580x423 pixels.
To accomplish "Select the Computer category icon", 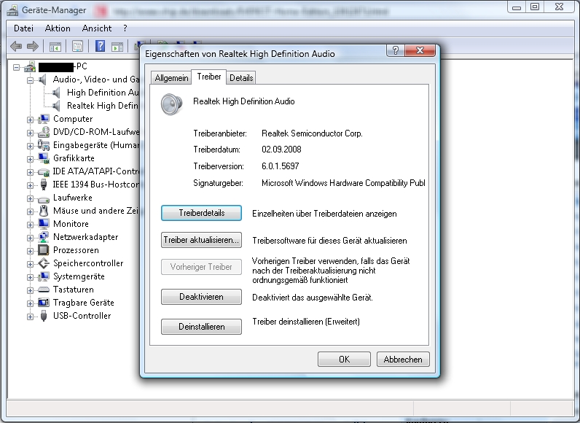I will (x=44, y=119).
